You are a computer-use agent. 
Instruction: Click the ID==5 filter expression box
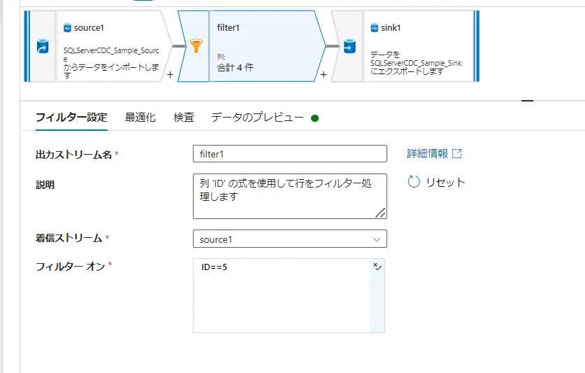(x=282, y=295)
